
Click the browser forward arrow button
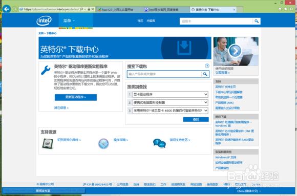coord(14,9)
